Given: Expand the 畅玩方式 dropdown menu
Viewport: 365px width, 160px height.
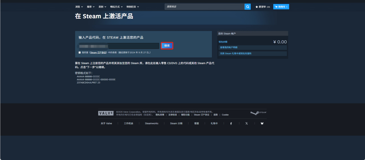Looking at the screenshot, I should (116, 7).
